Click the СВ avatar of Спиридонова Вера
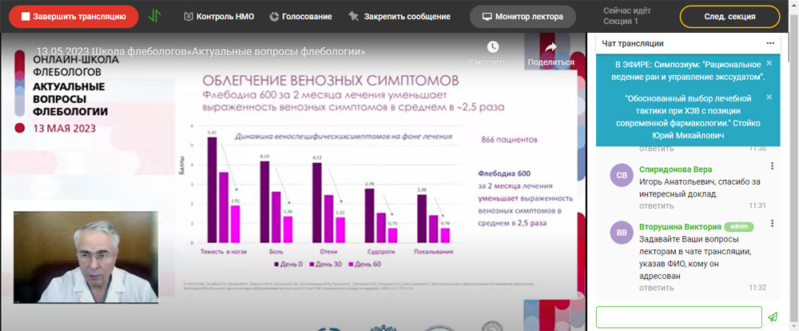The width and height of the screenshot is (799, 331). 622,175
